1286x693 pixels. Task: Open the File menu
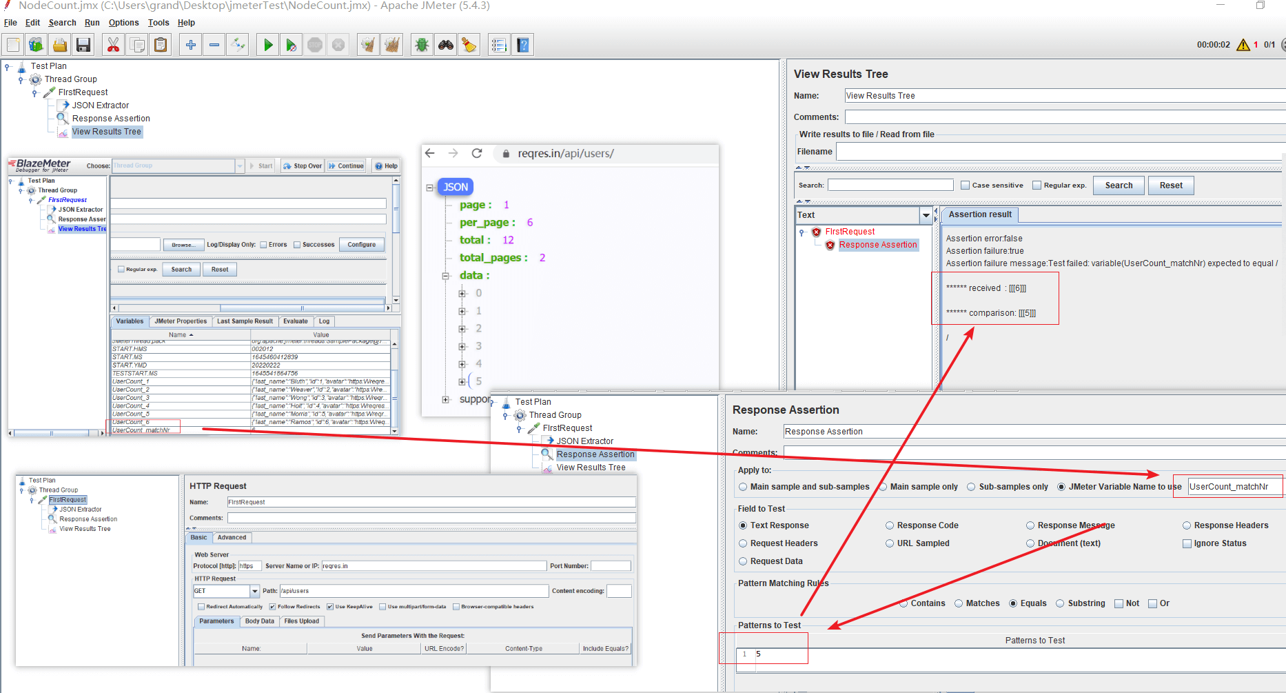click(10, 23)
